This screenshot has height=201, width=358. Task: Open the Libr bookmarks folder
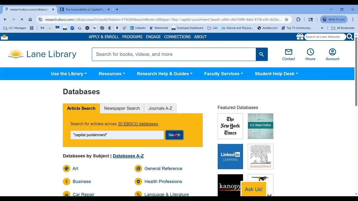[x=213, y=28]
